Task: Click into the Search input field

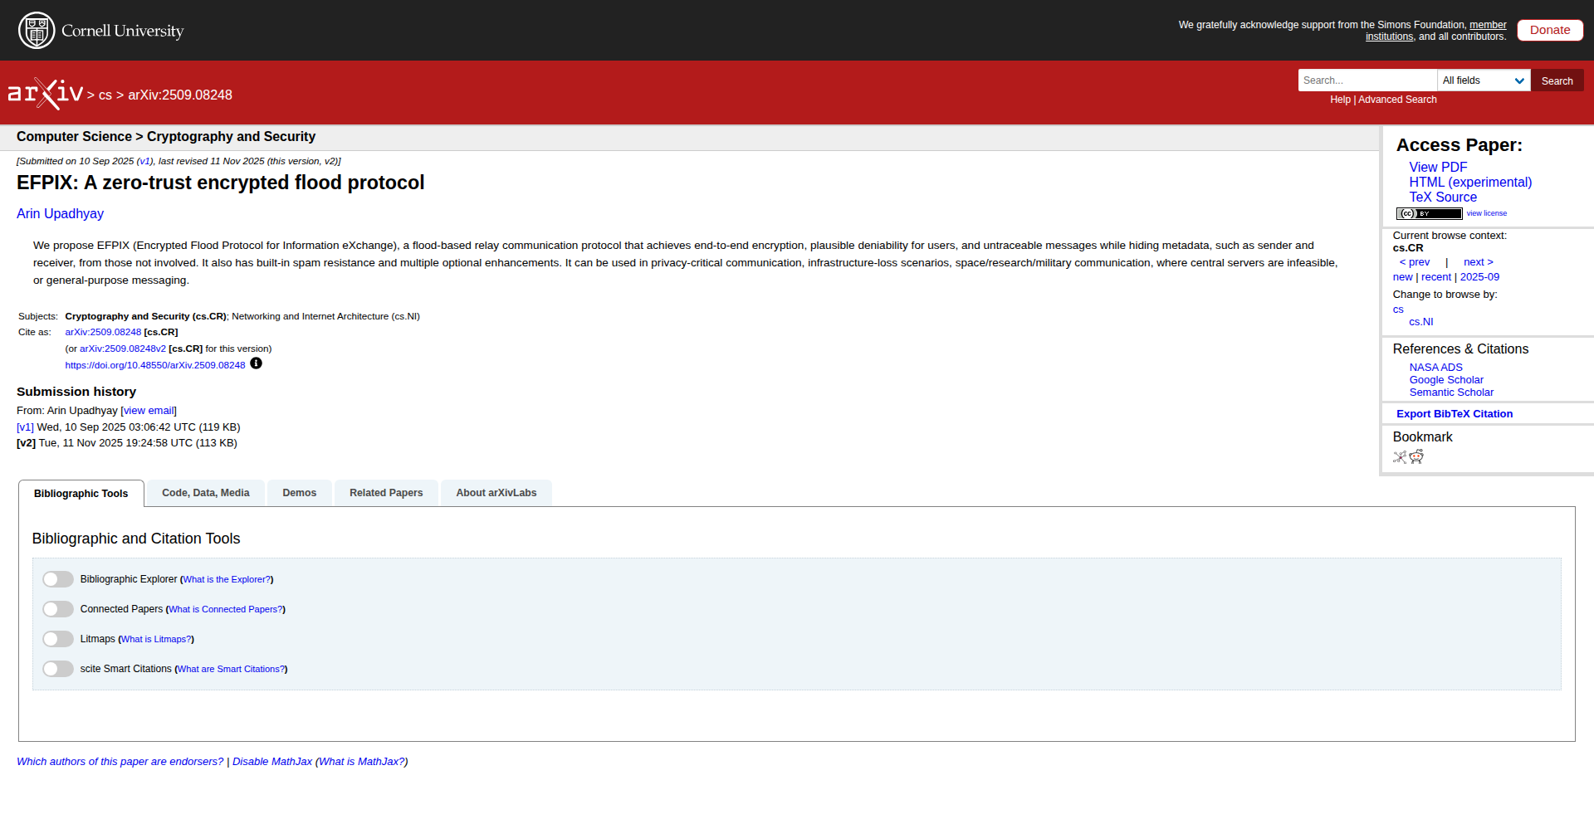Action: point(1367,80)
